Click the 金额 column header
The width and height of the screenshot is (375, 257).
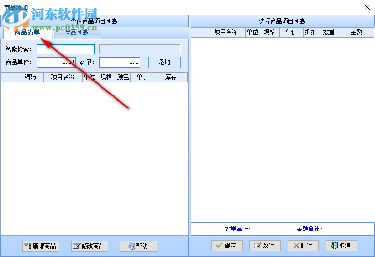coord(357,32)
